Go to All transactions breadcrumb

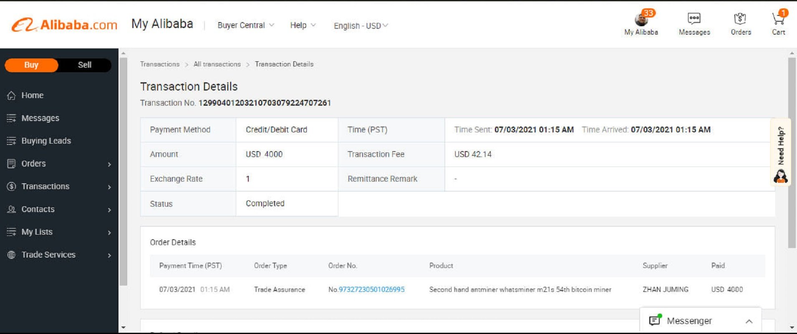pyautogui.click(x=217, y=64)
